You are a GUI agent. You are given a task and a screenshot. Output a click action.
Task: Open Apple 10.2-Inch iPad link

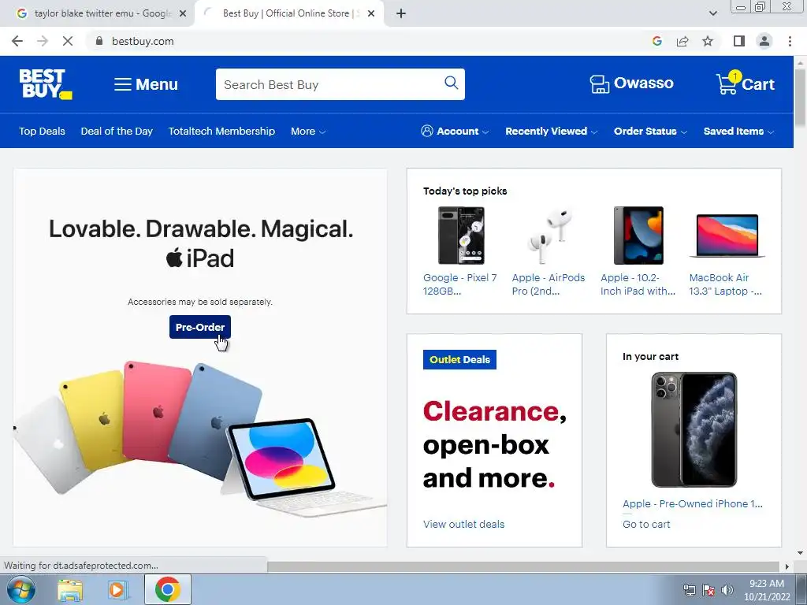click(x=638, y=284)
